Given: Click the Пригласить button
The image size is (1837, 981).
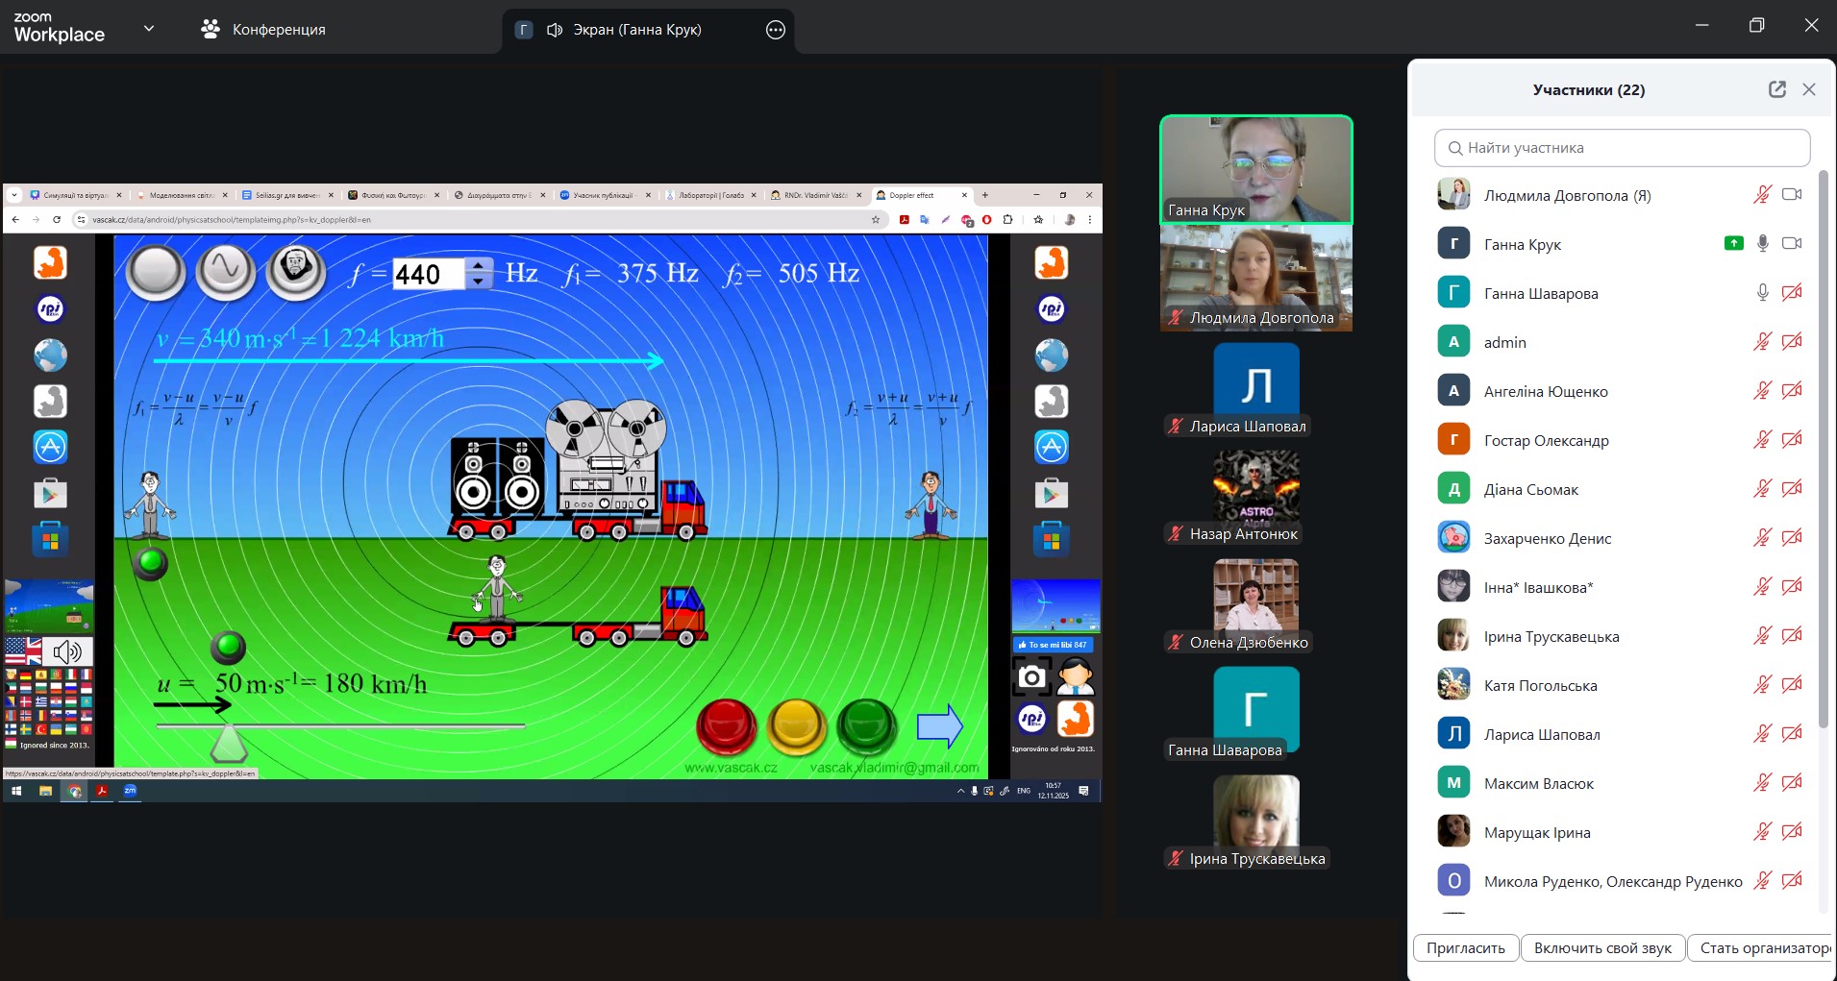Looking at the screenshot, I should coord(1465,947).
